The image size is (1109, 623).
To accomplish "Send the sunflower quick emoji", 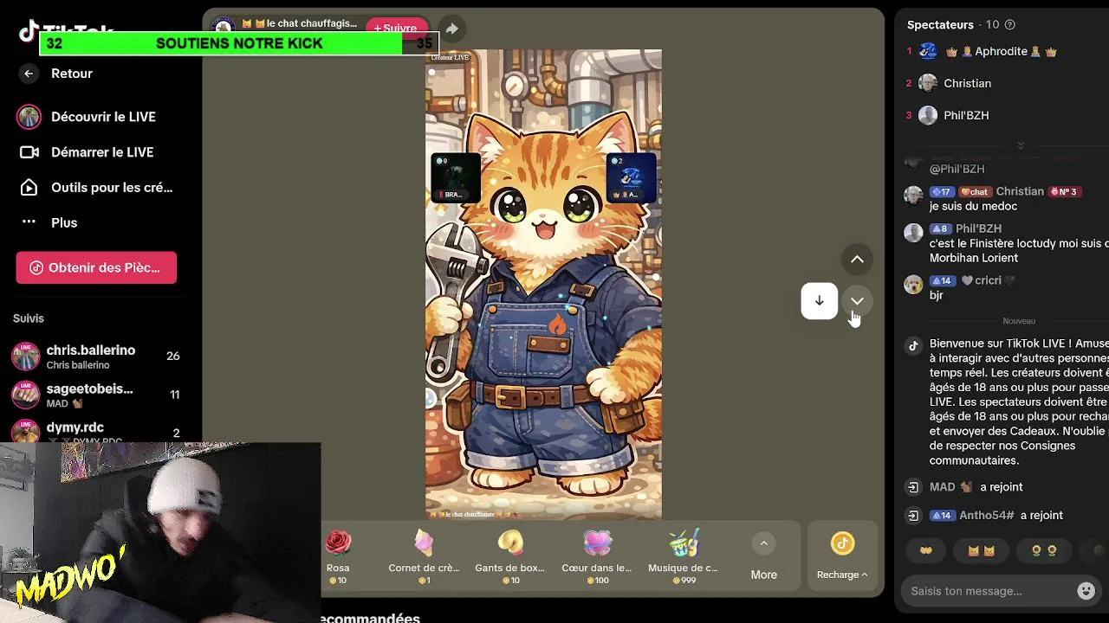I will tap(1043, 550).
